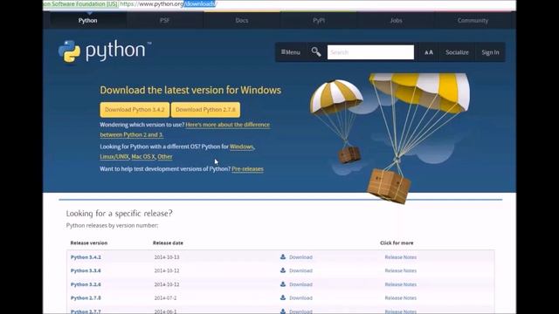Image resolution: width=559 pixels, height=314 pixels.
Task: Click the download icon in the Python 3.4.2 row
Action: tap(283, 256)
